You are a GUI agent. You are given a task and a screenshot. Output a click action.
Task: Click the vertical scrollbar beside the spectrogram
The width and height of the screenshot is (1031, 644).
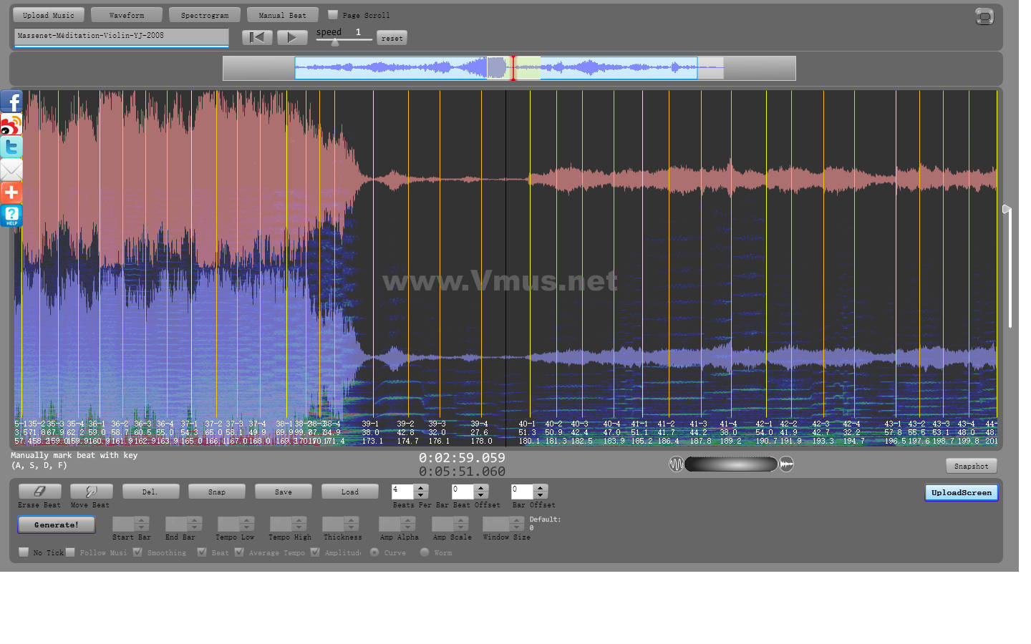pos(1010,268)
